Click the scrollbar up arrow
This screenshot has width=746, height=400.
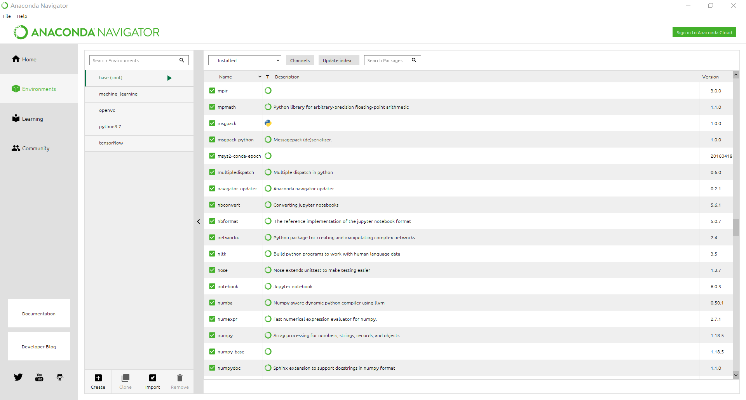point(736,75)
